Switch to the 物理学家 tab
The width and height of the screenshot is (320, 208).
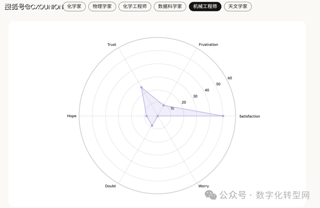tap(102, 7)
